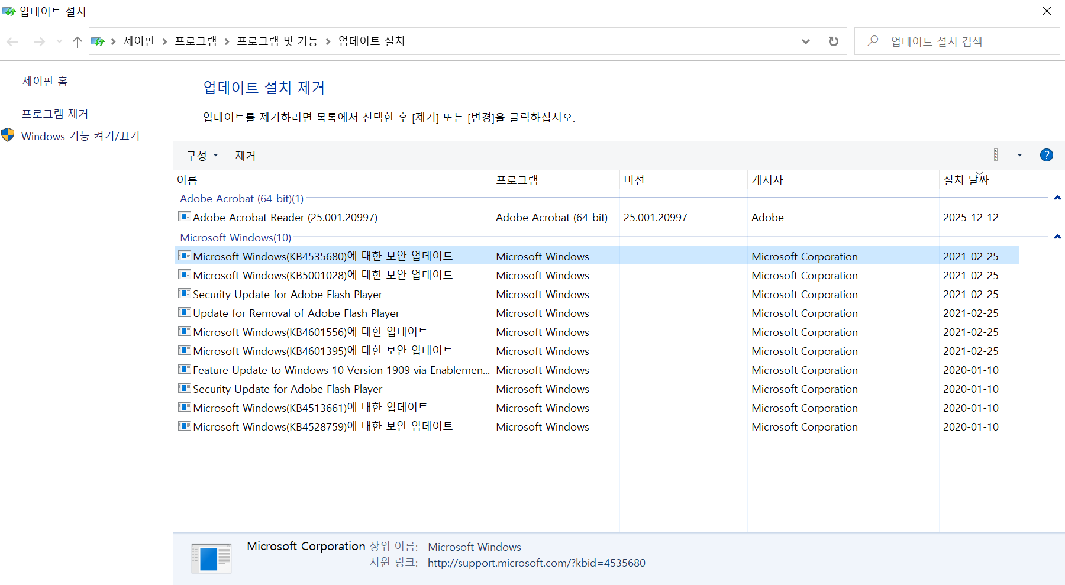The width and height of the screenshot is (1065, 585).
Task: Sort by the 이름 column header
Action: coord(333,180)
